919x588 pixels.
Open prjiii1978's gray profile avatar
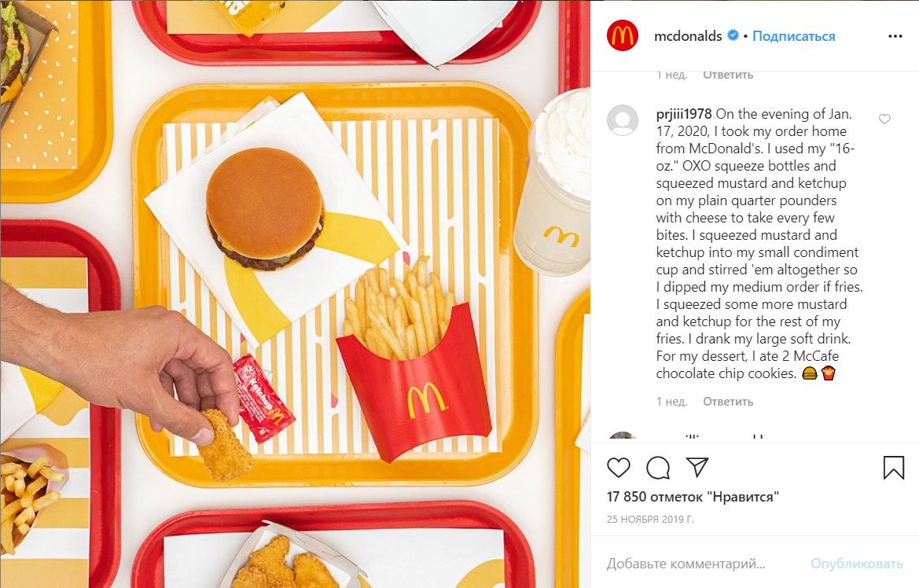(623, 120)
